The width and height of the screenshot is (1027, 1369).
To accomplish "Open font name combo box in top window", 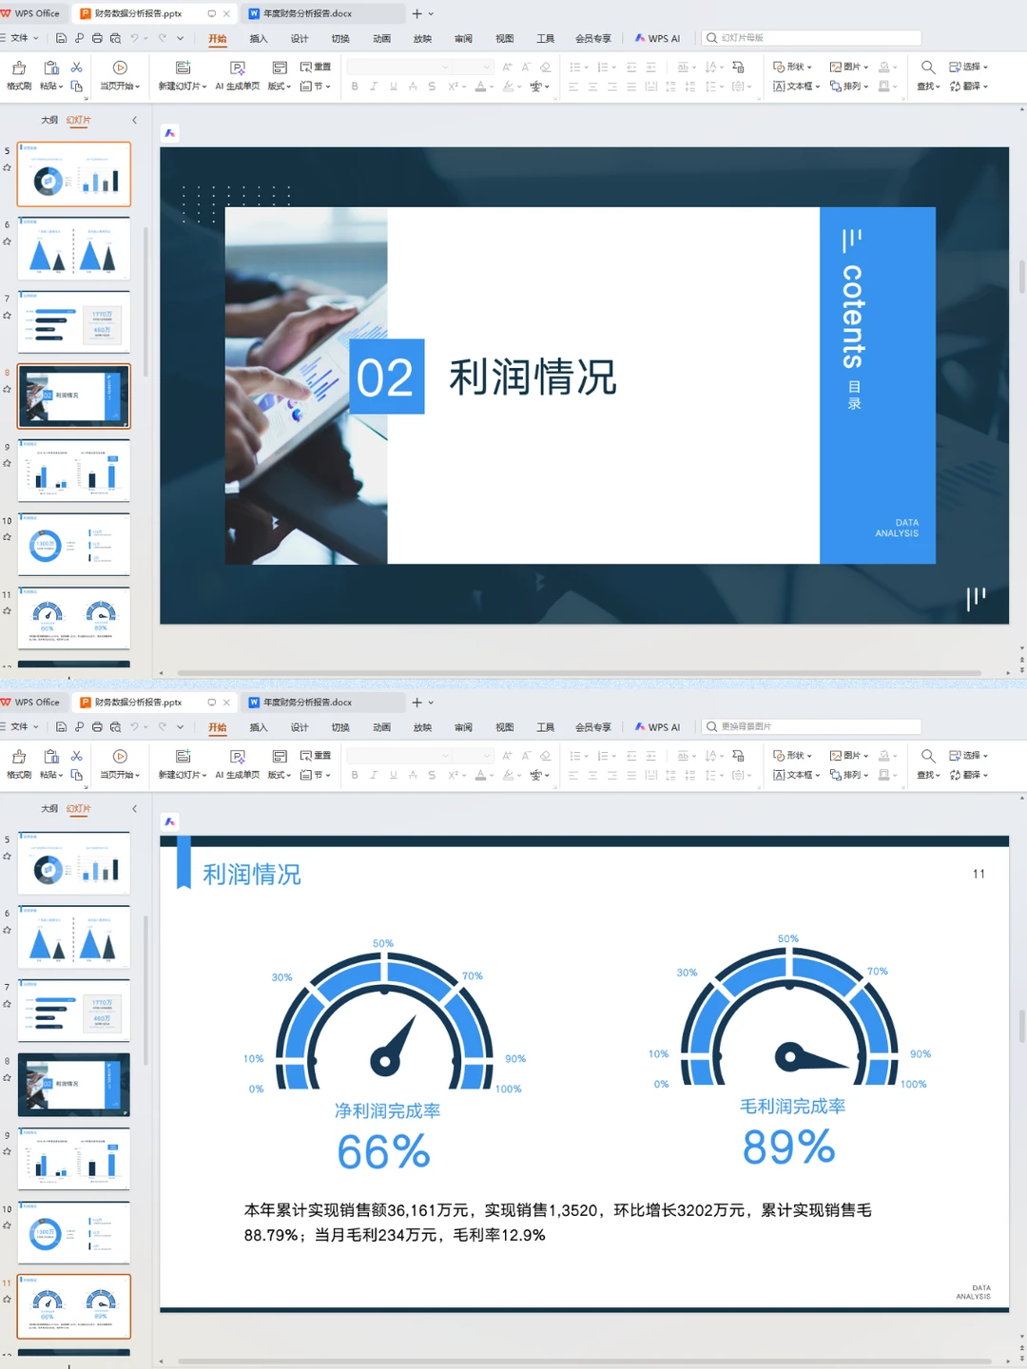I will coord(399,67).
